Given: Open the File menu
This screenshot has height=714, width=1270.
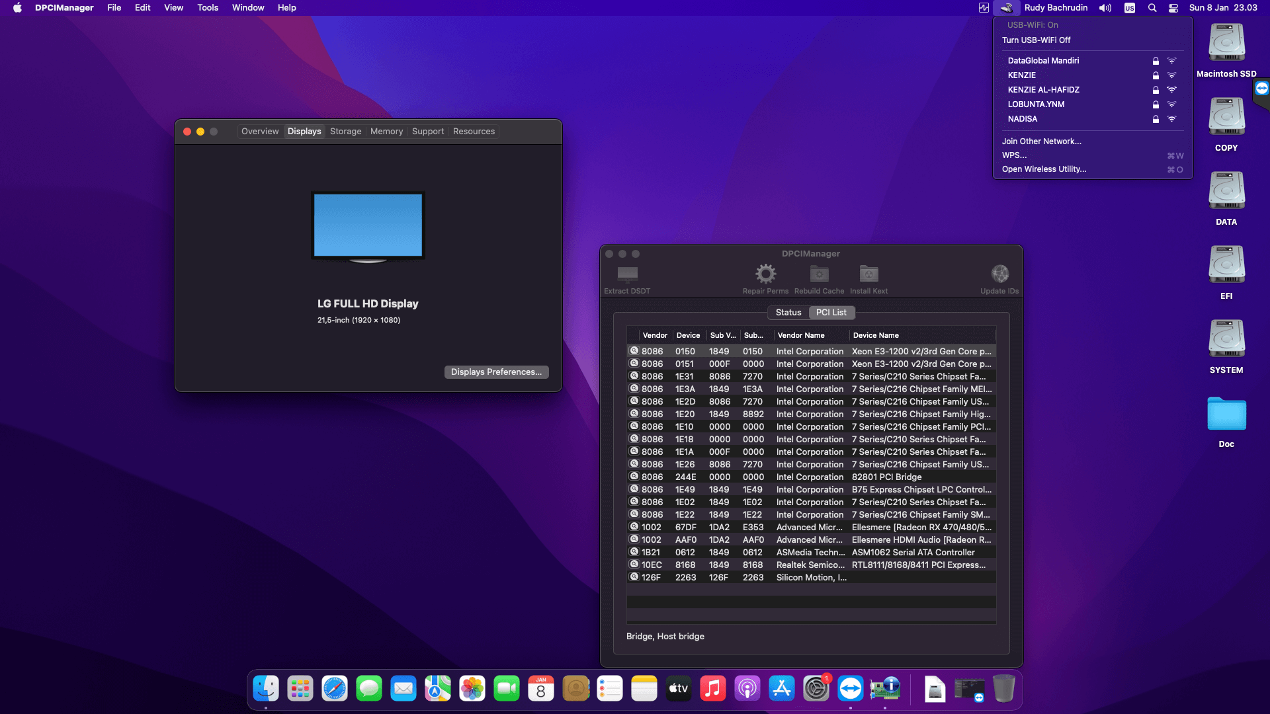Looking at the screenshot, I should [114, 8].
